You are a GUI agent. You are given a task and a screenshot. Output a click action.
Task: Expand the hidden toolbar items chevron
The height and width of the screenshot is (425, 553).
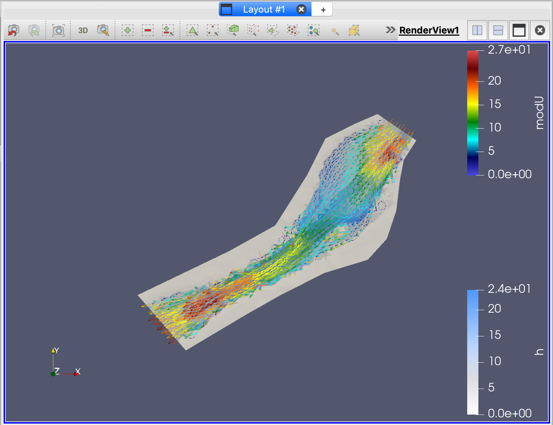(390, 30)
